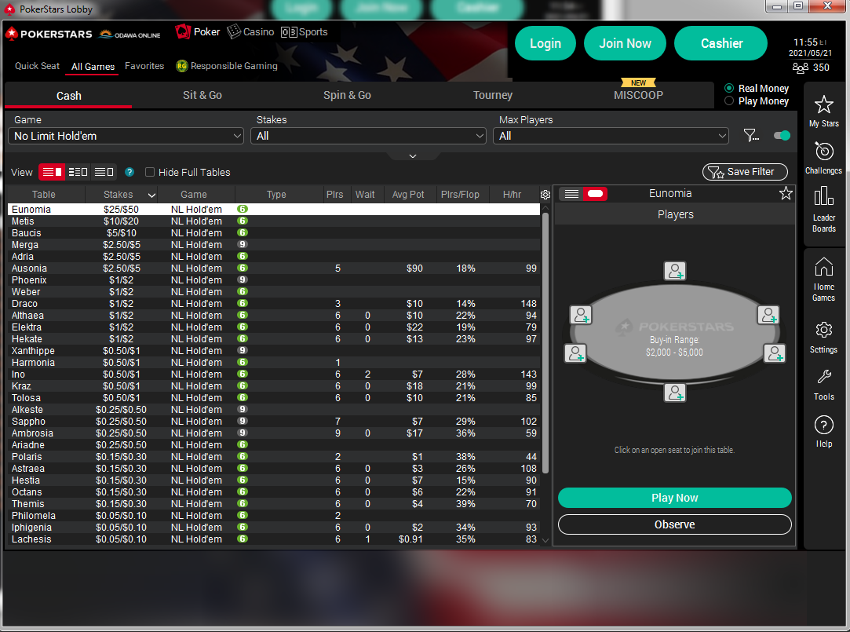850x632 pixels.
Task: Open the MISCOOP tab
Action: click(638, 95)
